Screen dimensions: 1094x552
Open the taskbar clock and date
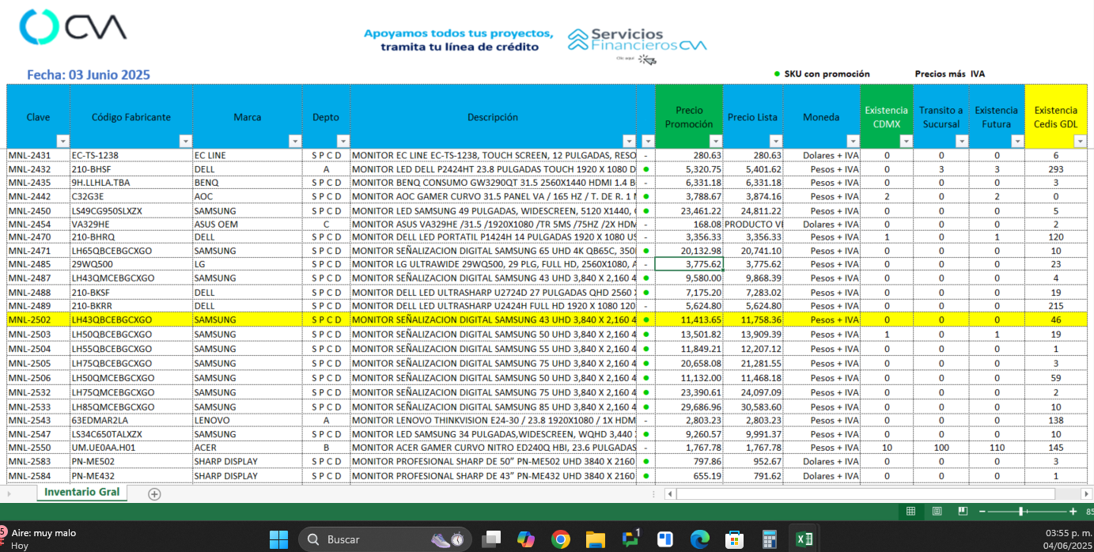click(1068, 539)
